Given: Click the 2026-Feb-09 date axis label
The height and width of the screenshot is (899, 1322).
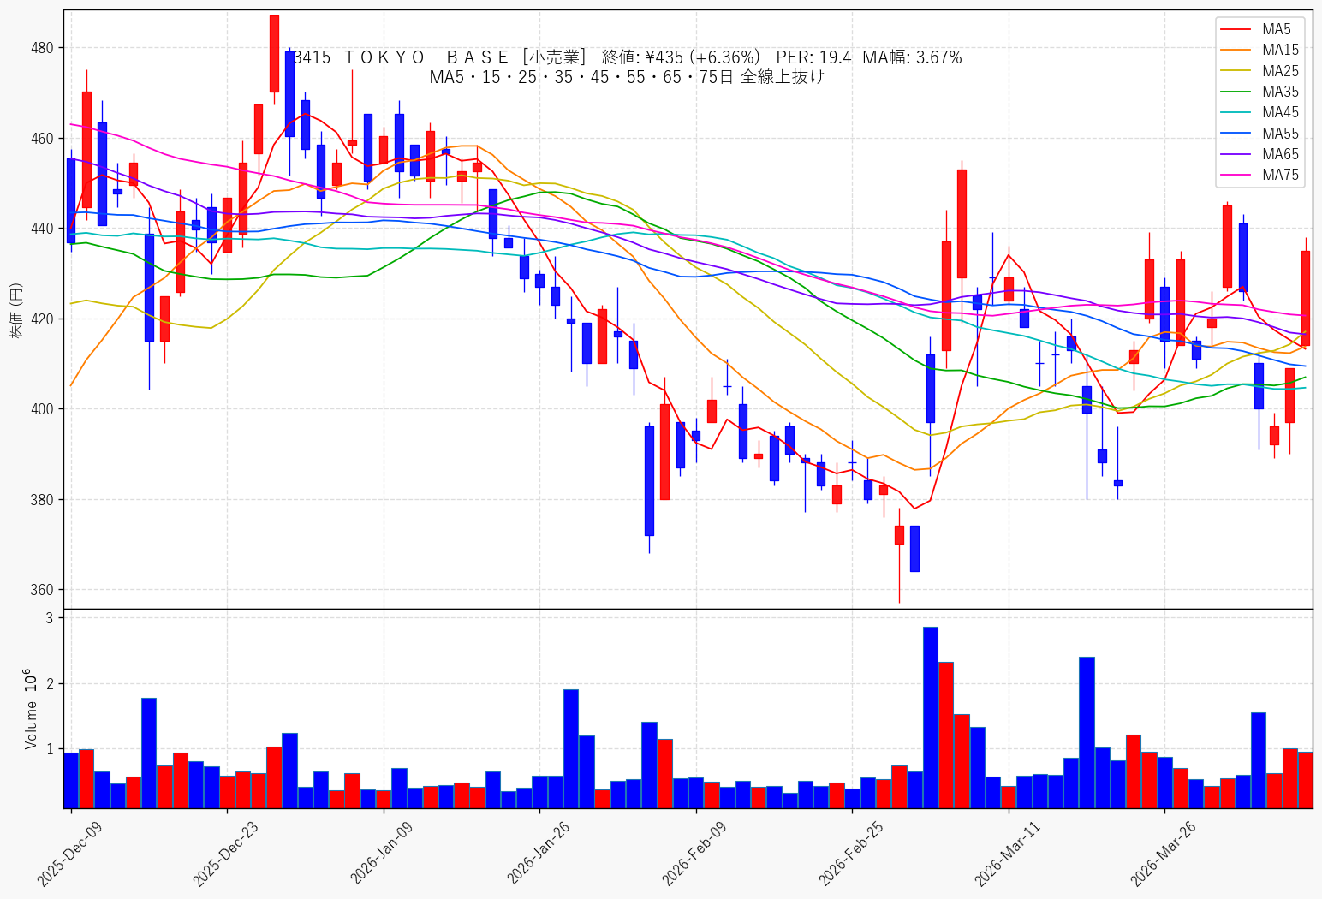Looking at the screenshot, I should pos(695,854).
